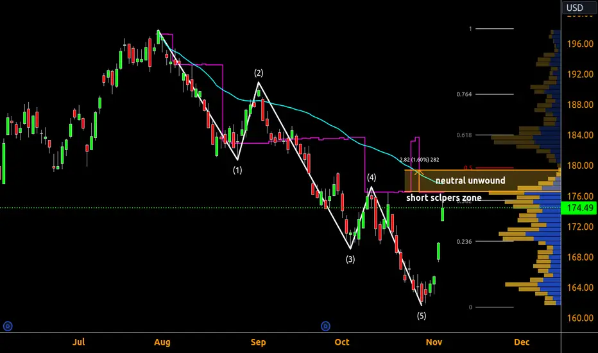Click the dividend 'D' marker near October
The height and width of the screenshot is (353, 598).
tap(325, 326)
